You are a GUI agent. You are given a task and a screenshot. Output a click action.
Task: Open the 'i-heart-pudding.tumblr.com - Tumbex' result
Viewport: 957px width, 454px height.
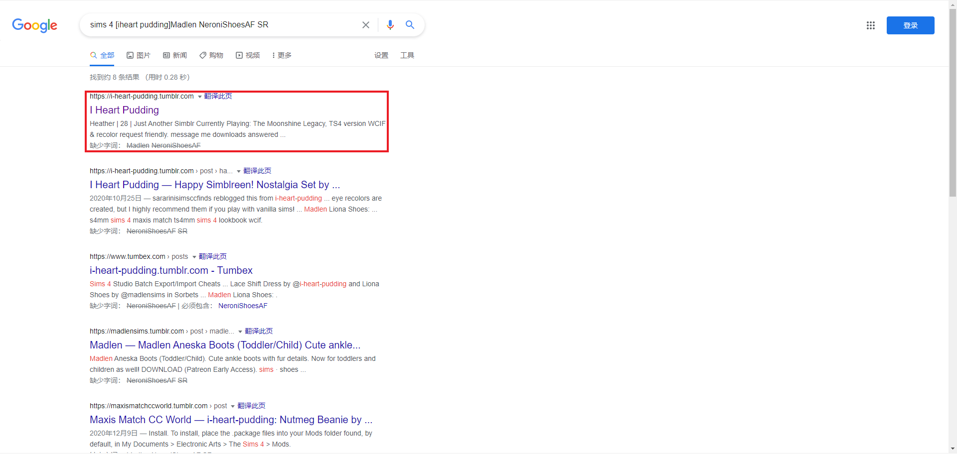[x=171, y=270]
